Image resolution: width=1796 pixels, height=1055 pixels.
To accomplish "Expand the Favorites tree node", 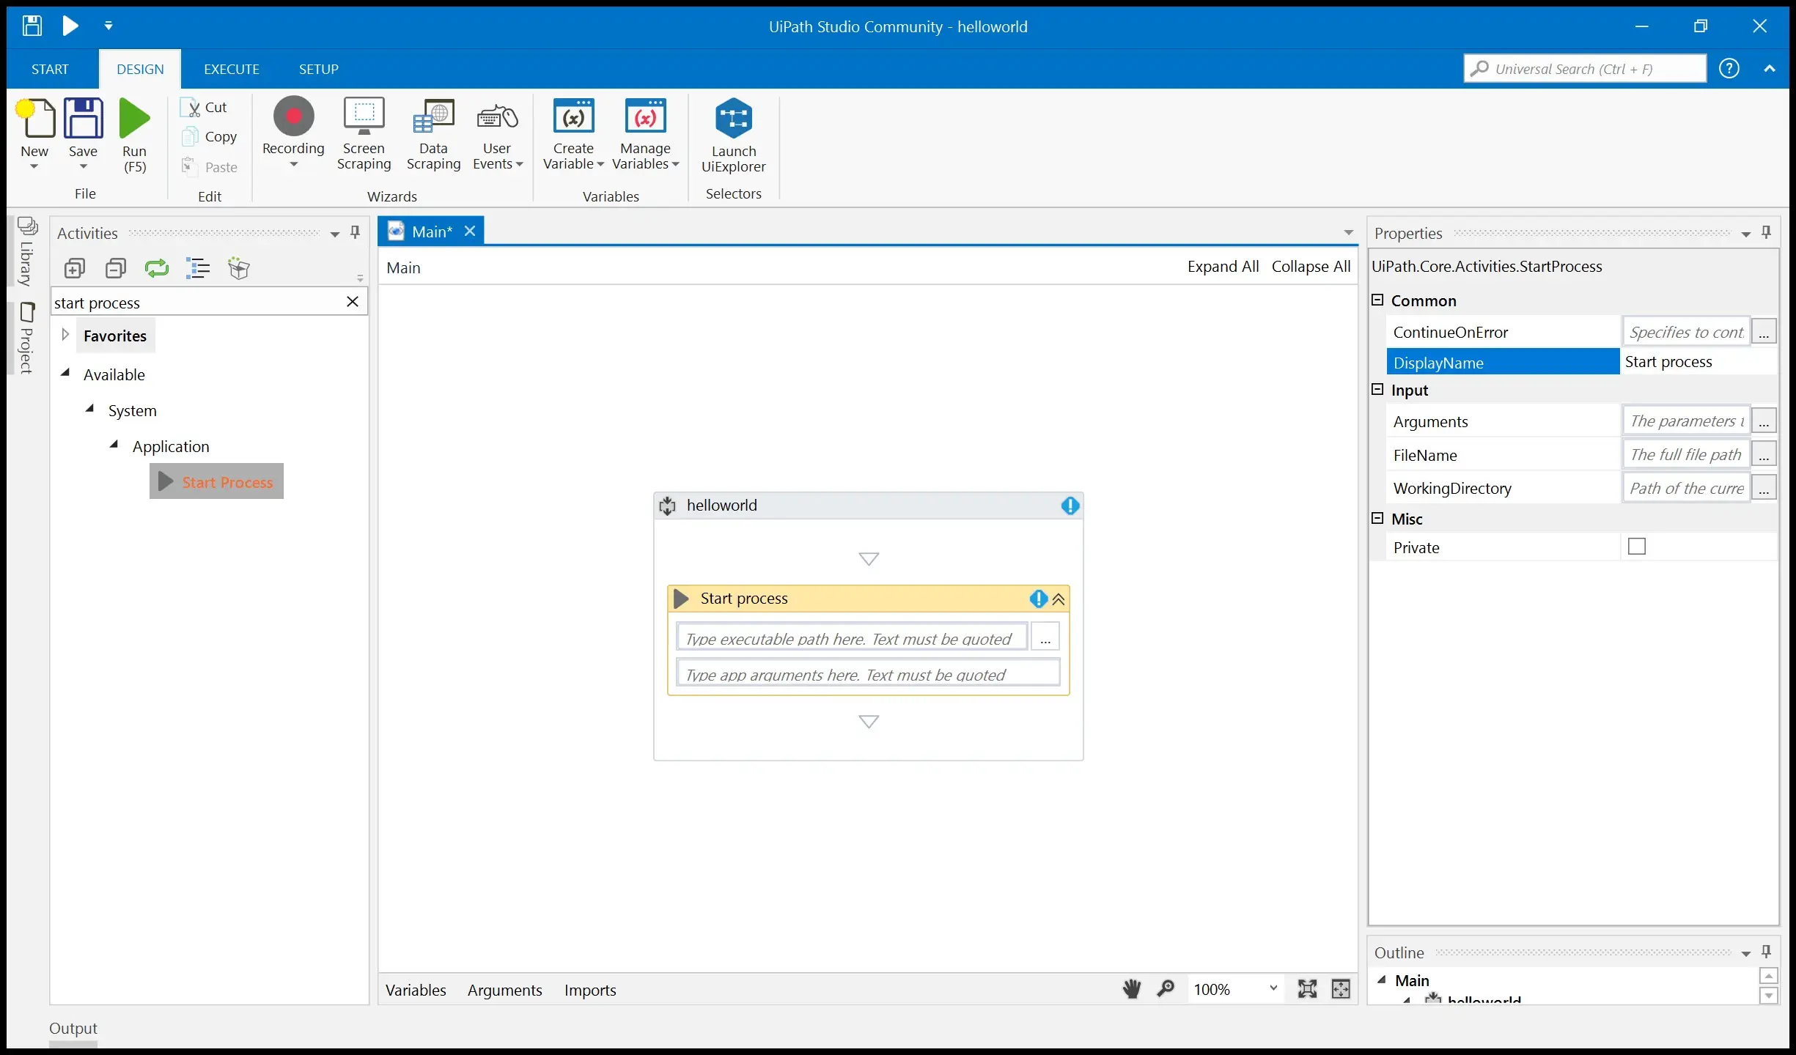I will (x=65, y=335).
